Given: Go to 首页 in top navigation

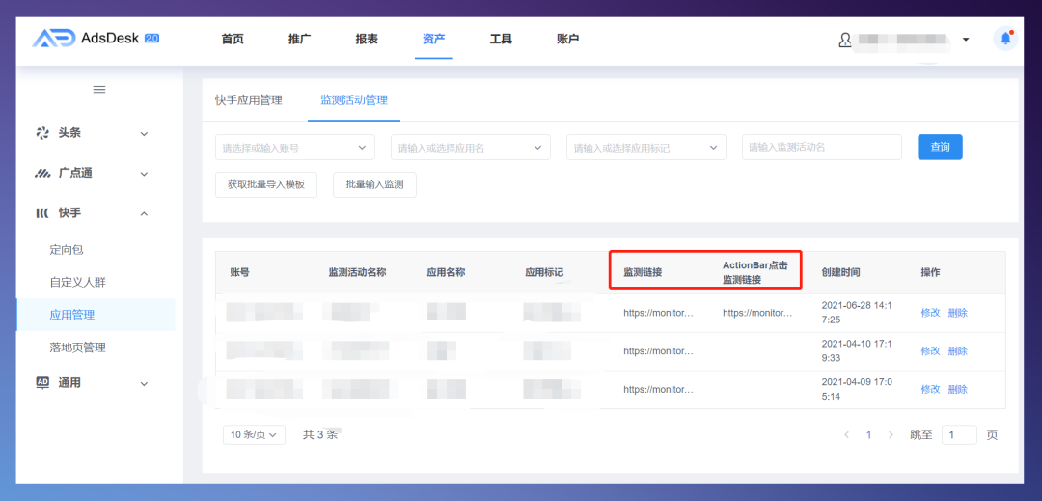Looking at the screenshot, I should click(233, 40).
